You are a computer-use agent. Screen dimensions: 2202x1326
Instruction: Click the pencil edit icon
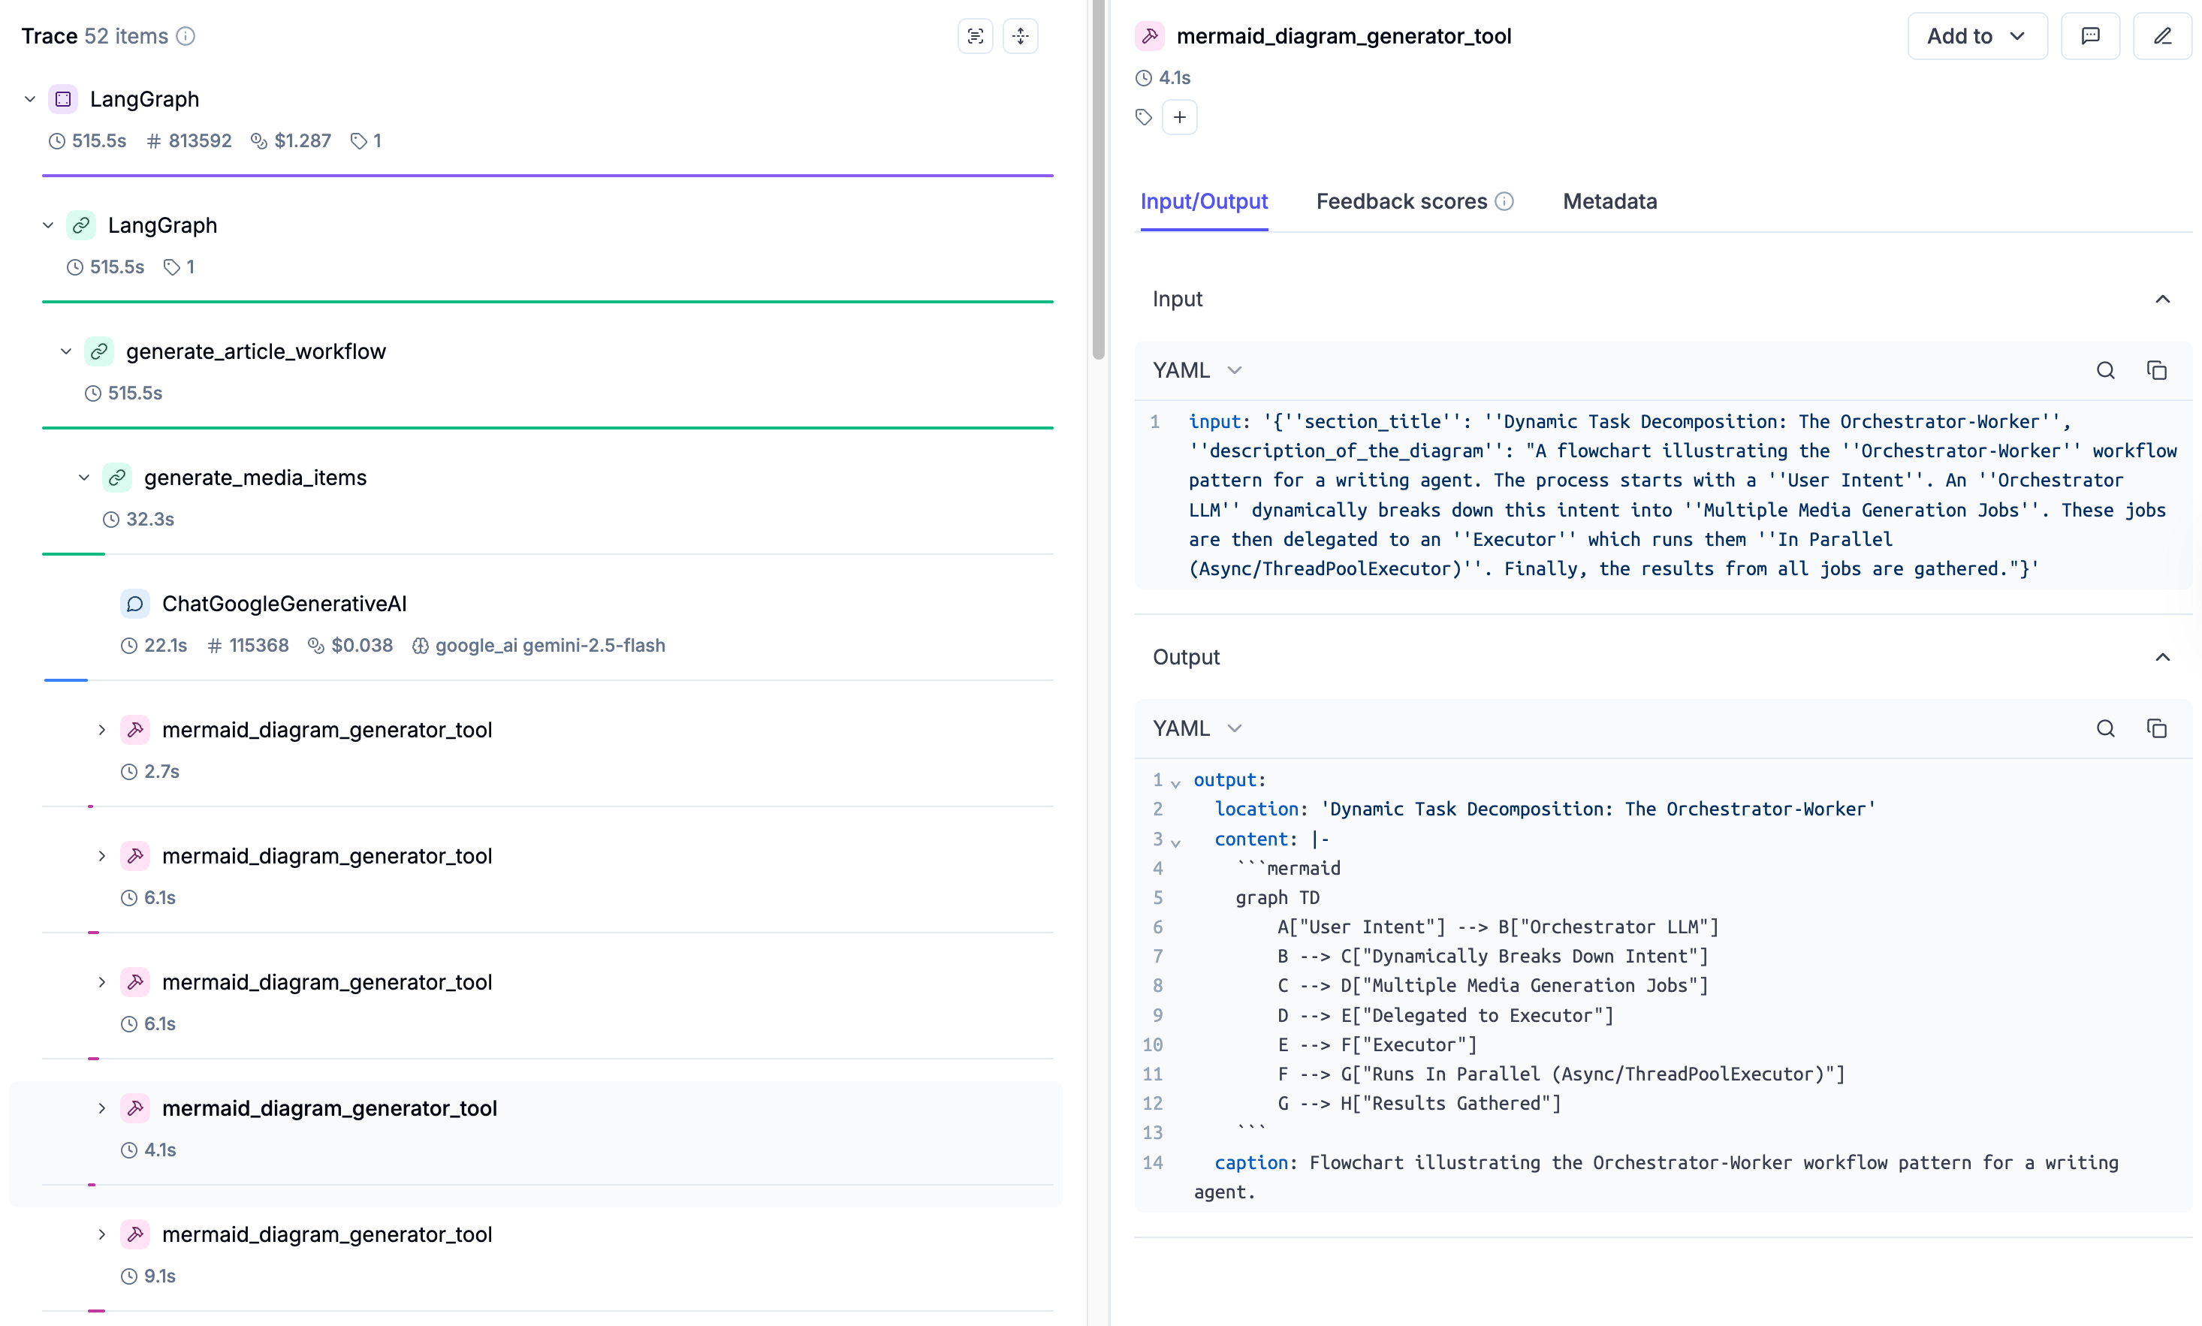point(2161,36)
